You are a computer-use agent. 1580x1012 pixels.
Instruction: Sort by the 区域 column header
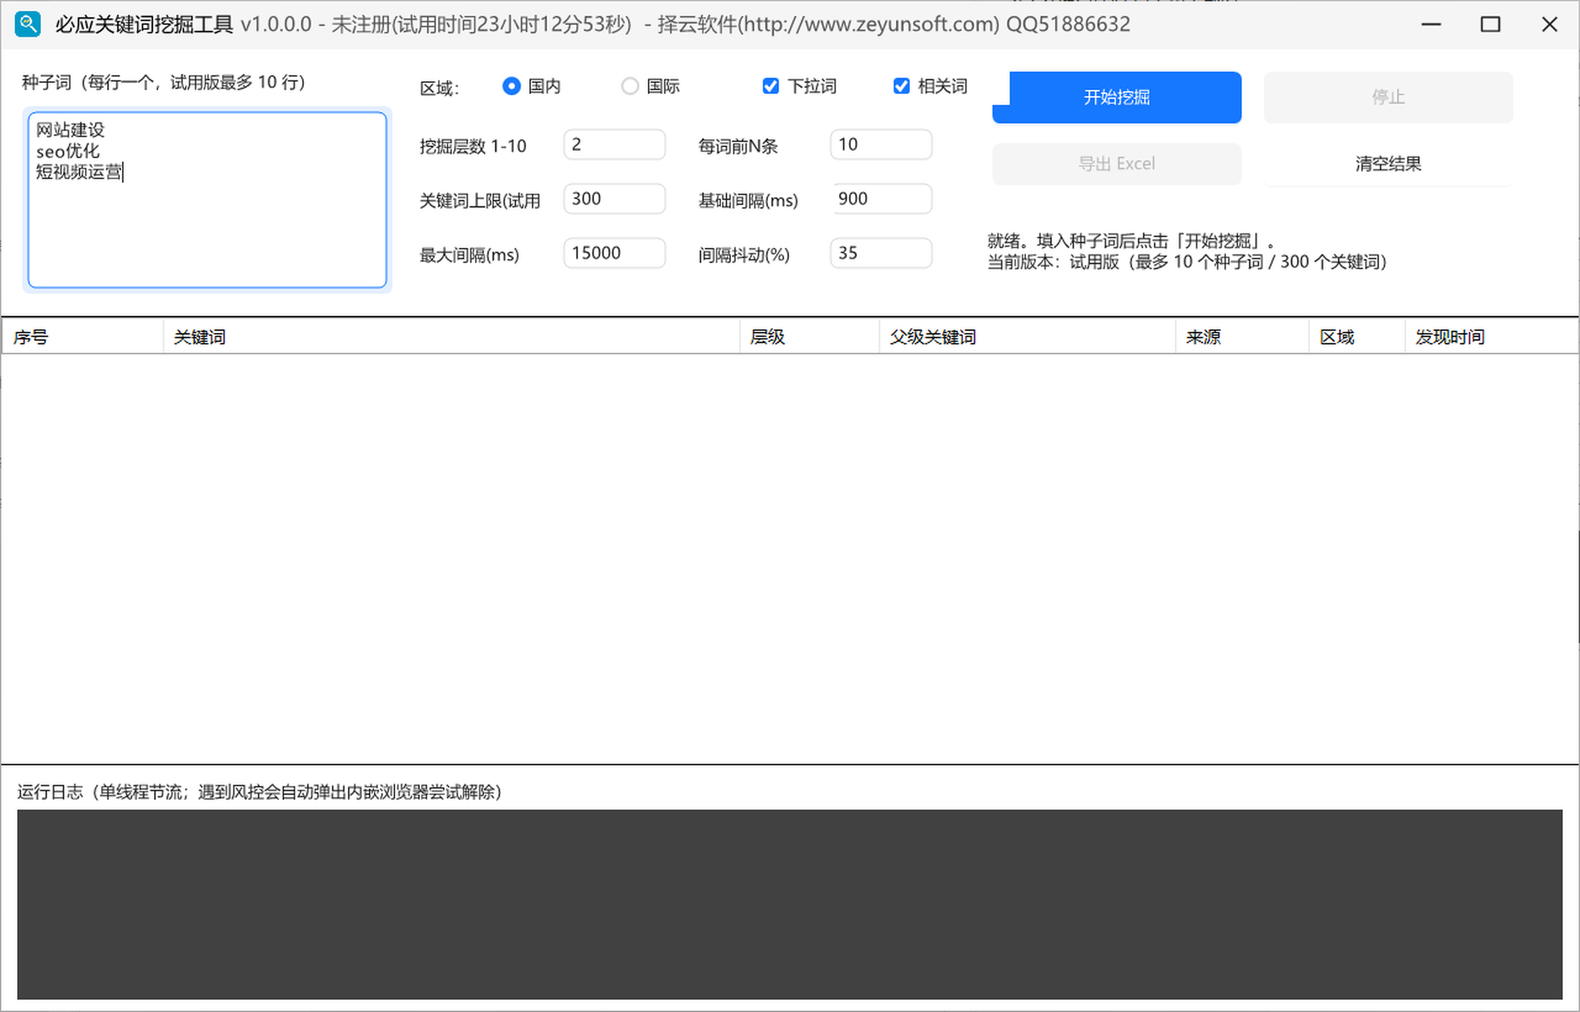tap(1357, 337)
